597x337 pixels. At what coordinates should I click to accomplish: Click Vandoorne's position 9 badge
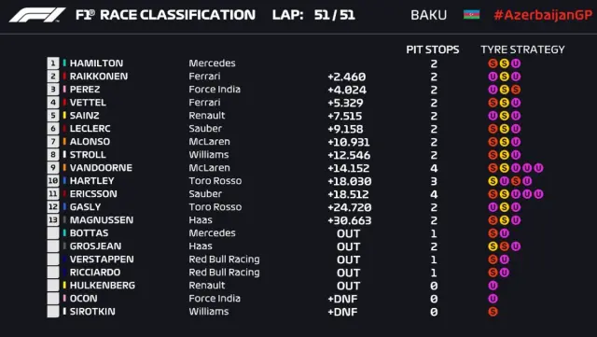tap(53, 168)
